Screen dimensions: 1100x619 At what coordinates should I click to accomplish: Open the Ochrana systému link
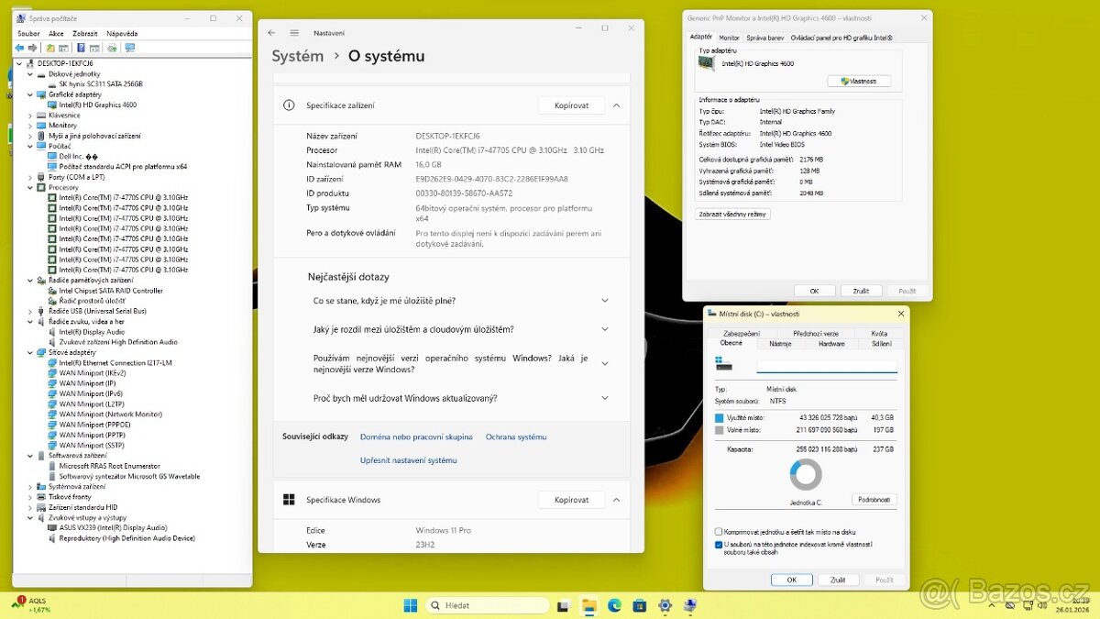point(516,437)
